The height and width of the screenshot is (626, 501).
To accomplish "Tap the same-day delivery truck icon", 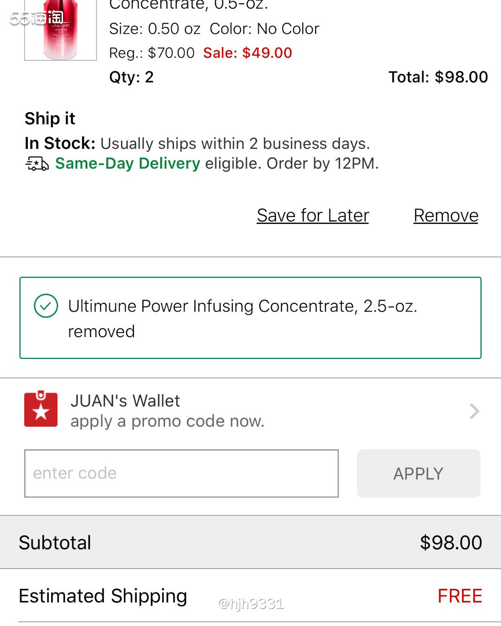I will (x=37, y=164).
